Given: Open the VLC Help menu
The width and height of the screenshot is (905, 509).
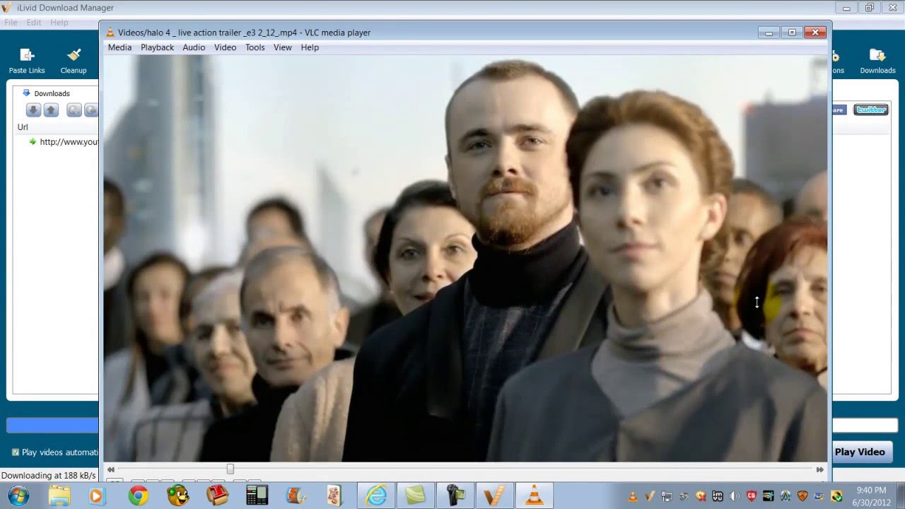Looking at the screenshot, I should [x=310, y=47].
